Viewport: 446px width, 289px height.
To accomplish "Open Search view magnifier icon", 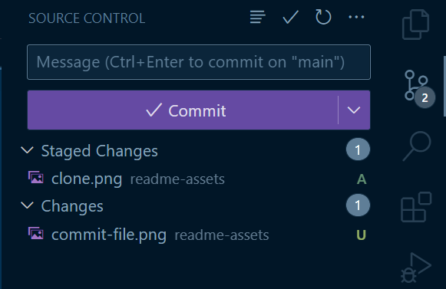I will [x=417, y=146].
